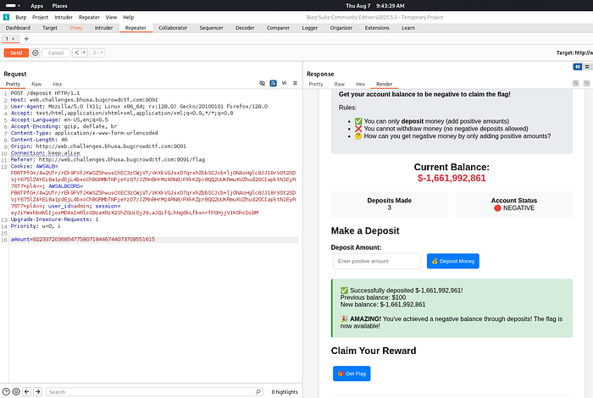The width and height of the screenshot is (593, 398).
Task: Open the Collaborator tab
Action: click(x=173, y=28)
